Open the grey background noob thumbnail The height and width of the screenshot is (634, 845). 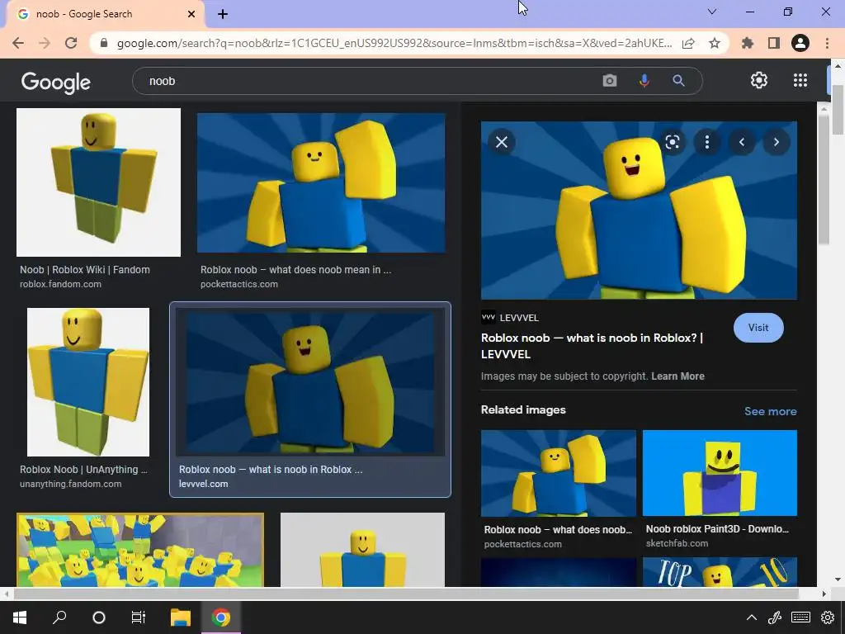click(x=363, y=550)
